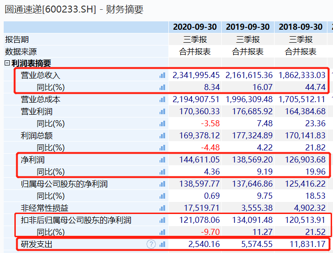The height and width of the screenshot is (253, 333).
Task: Open chart for 扣非后归属母公司股东的净利润
Action: pos(162,220)
